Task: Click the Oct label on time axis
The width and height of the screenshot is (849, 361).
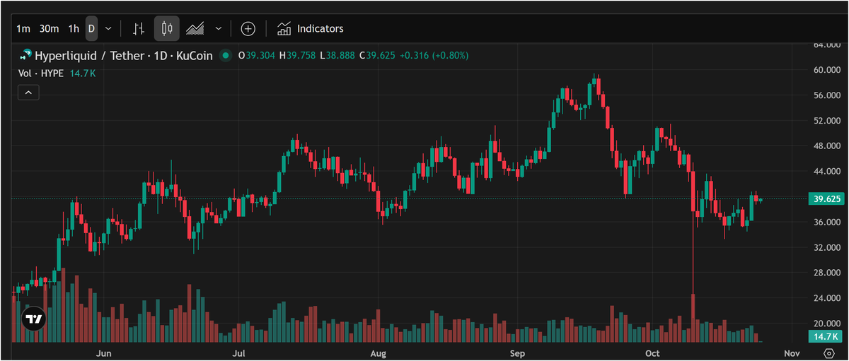Action: coord(652,353)
